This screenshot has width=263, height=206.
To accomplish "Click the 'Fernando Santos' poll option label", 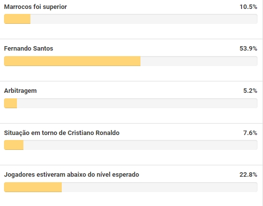I will (28, 49).
